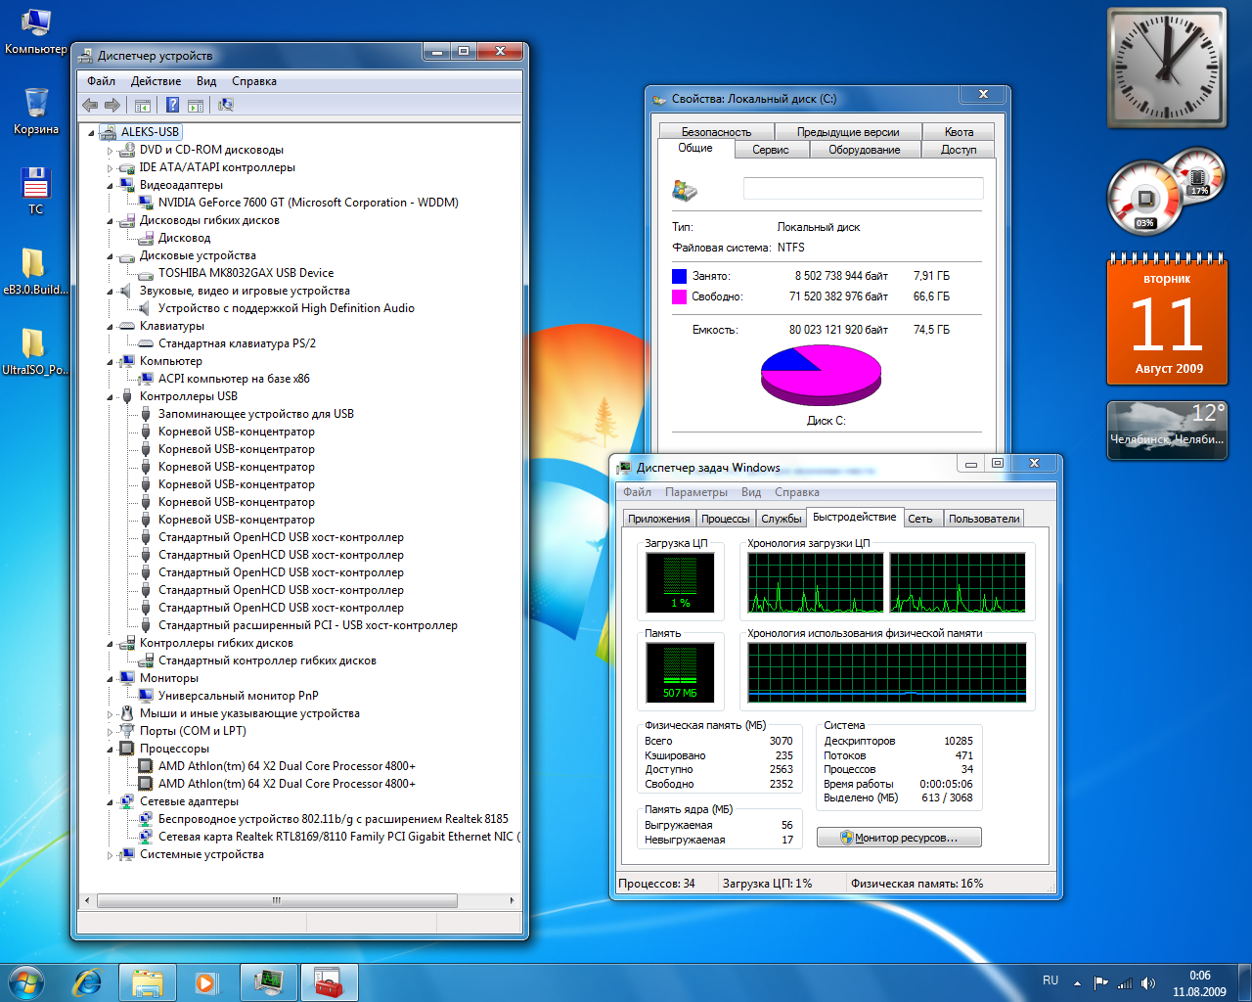Show hidden tray icons arrow

[1077, 982]
